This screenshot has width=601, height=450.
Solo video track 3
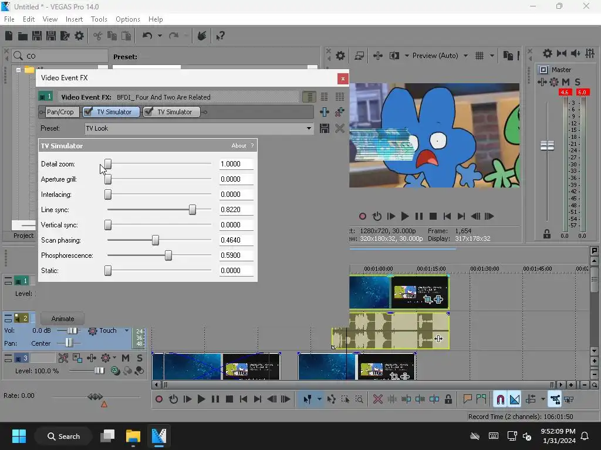(140, 358)
